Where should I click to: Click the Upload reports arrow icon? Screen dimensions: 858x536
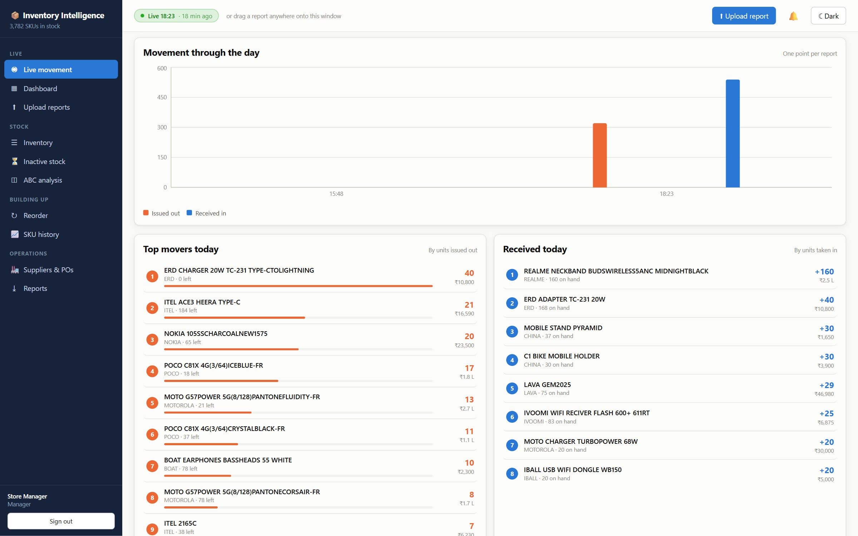[x=14, y=107]
